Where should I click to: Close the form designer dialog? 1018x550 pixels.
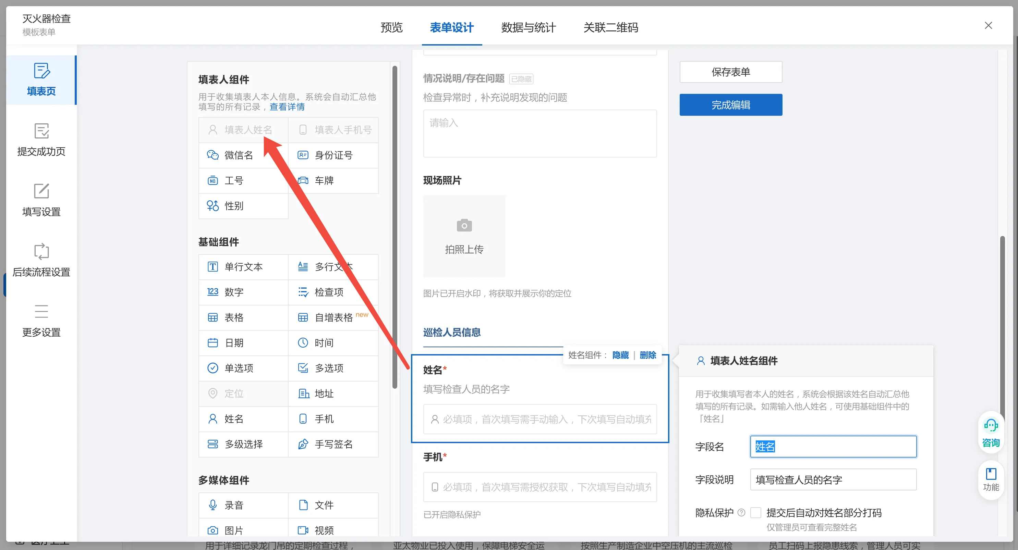coord(989,25)
